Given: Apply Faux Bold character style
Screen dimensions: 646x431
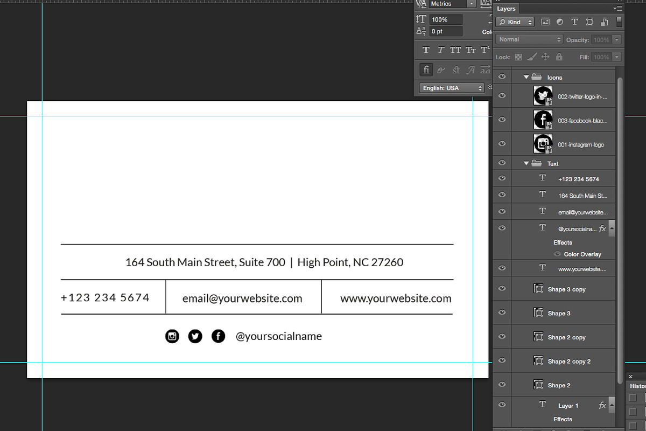Looking at the screenshot, I should 426,50.
